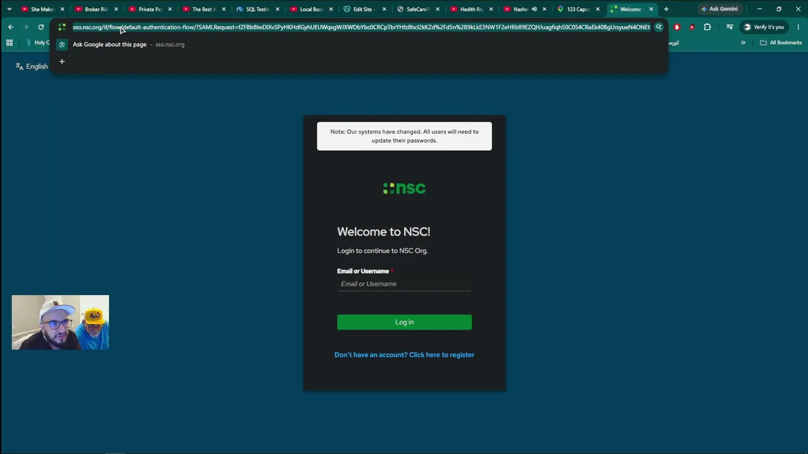Click the highlighted sso.nsc.org URL in address bar

tap(361, 27)
